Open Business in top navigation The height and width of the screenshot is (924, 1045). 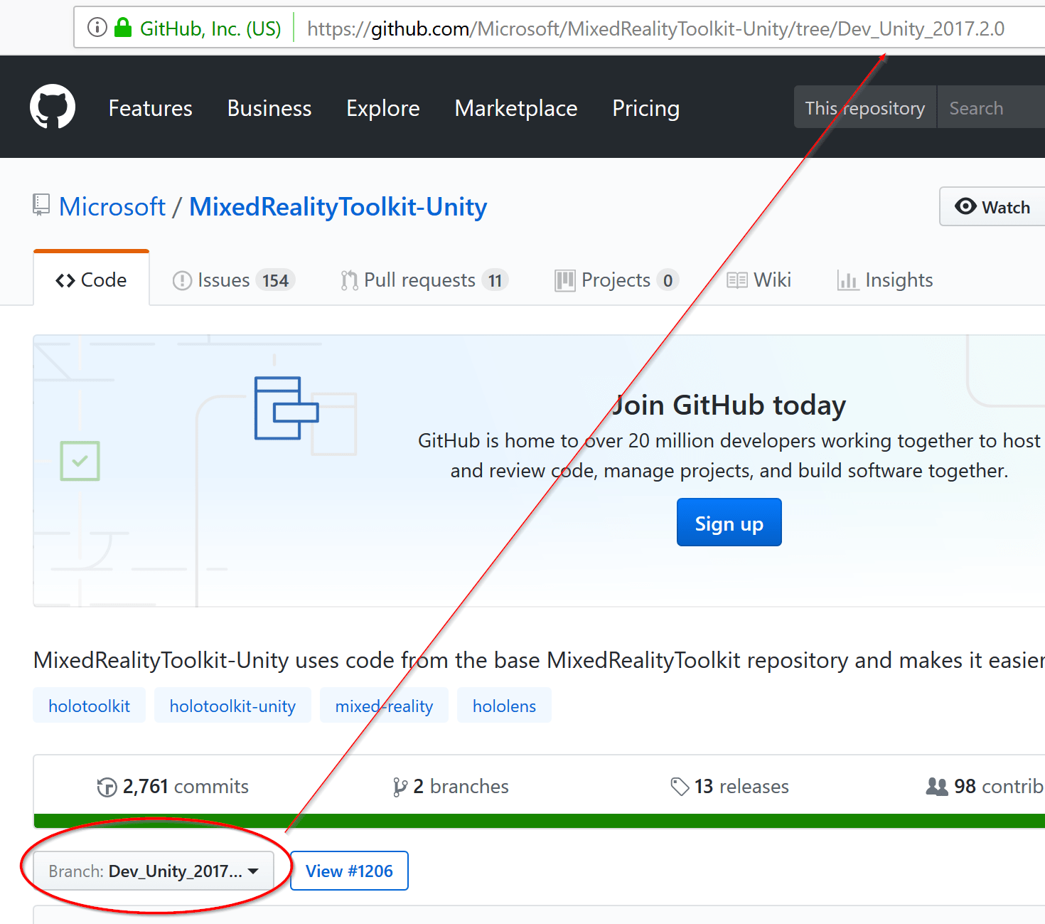click(269, 108)
